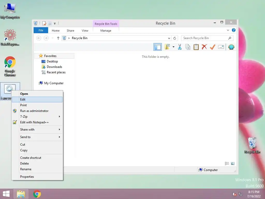Choose Copy from the context menu
Viewport: 265px width, 199px height.
click(37, 150)
